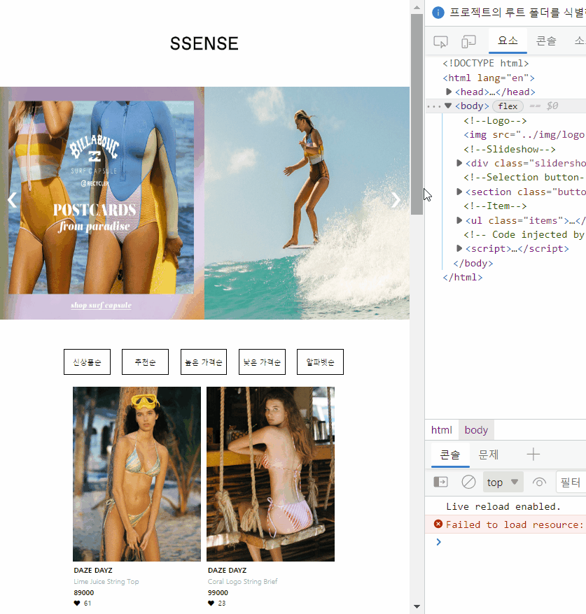Viewport: 586px width, 614px height.
Task: Select the <!--Selection button comment line
Action: click(x=524, y=177)
